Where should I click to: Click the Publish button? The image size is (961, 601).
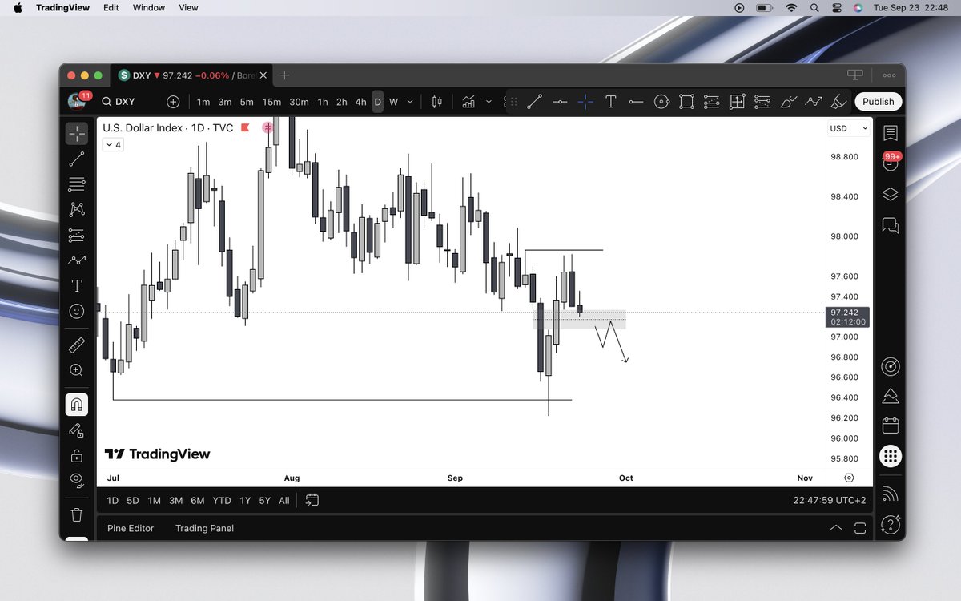click(879, 102)
